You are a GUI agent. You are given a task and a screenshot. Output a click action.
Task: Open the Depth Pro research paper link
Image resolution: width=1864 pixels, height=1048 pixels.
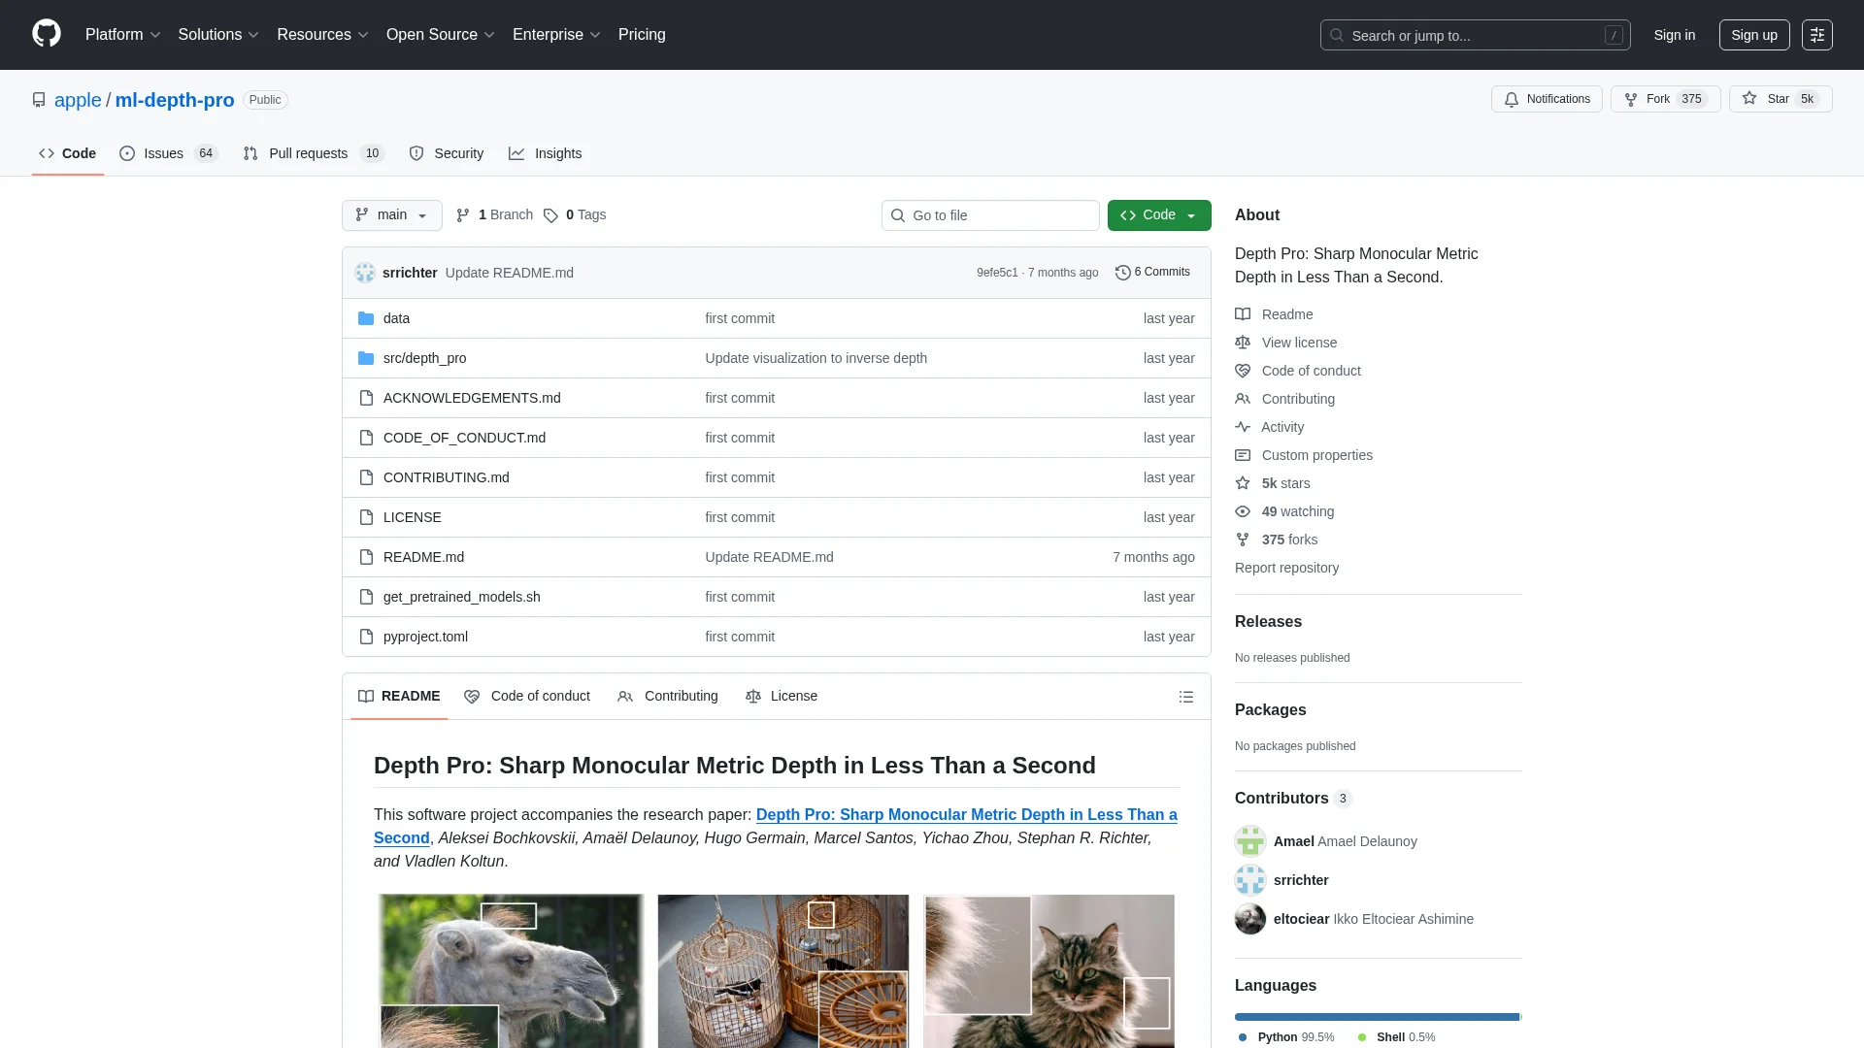pyautogui.click(x=966, y=815)
